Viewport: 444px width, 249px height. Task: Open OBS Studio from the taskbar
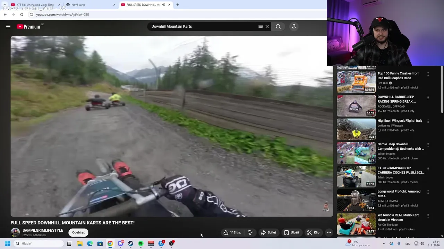point(171,243)
